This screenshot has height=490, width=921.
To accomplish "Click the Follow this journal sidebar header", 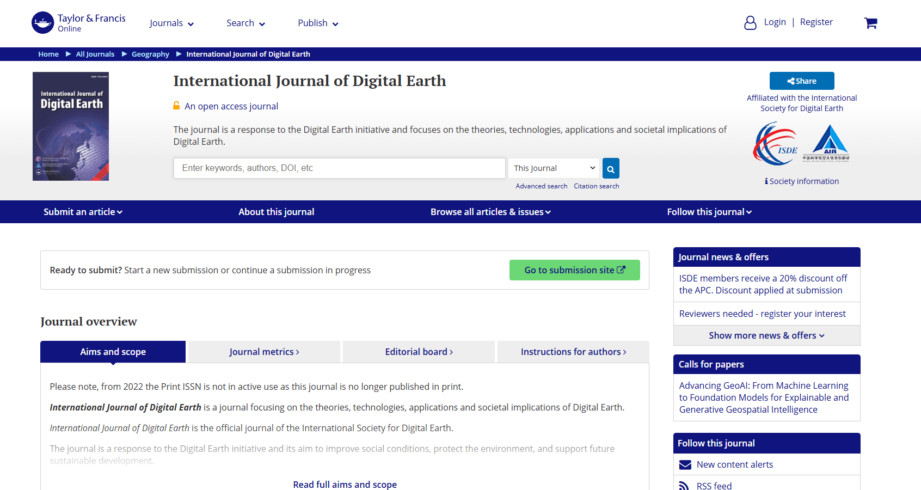I will (767, 443).
